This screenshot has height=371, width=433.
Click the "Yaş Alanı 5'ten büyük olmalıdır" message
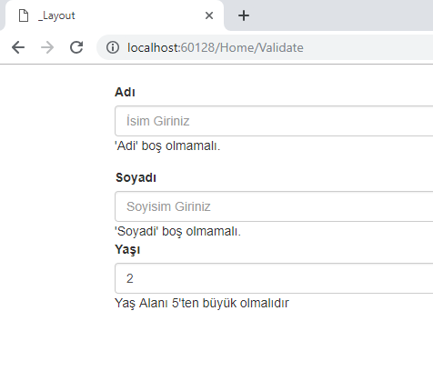pyautogui.click(x=202, y=303)
